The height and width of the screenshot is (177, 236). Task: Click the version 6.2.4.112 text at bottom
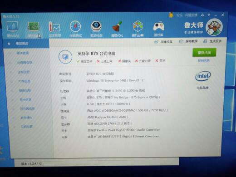[31, 163]
